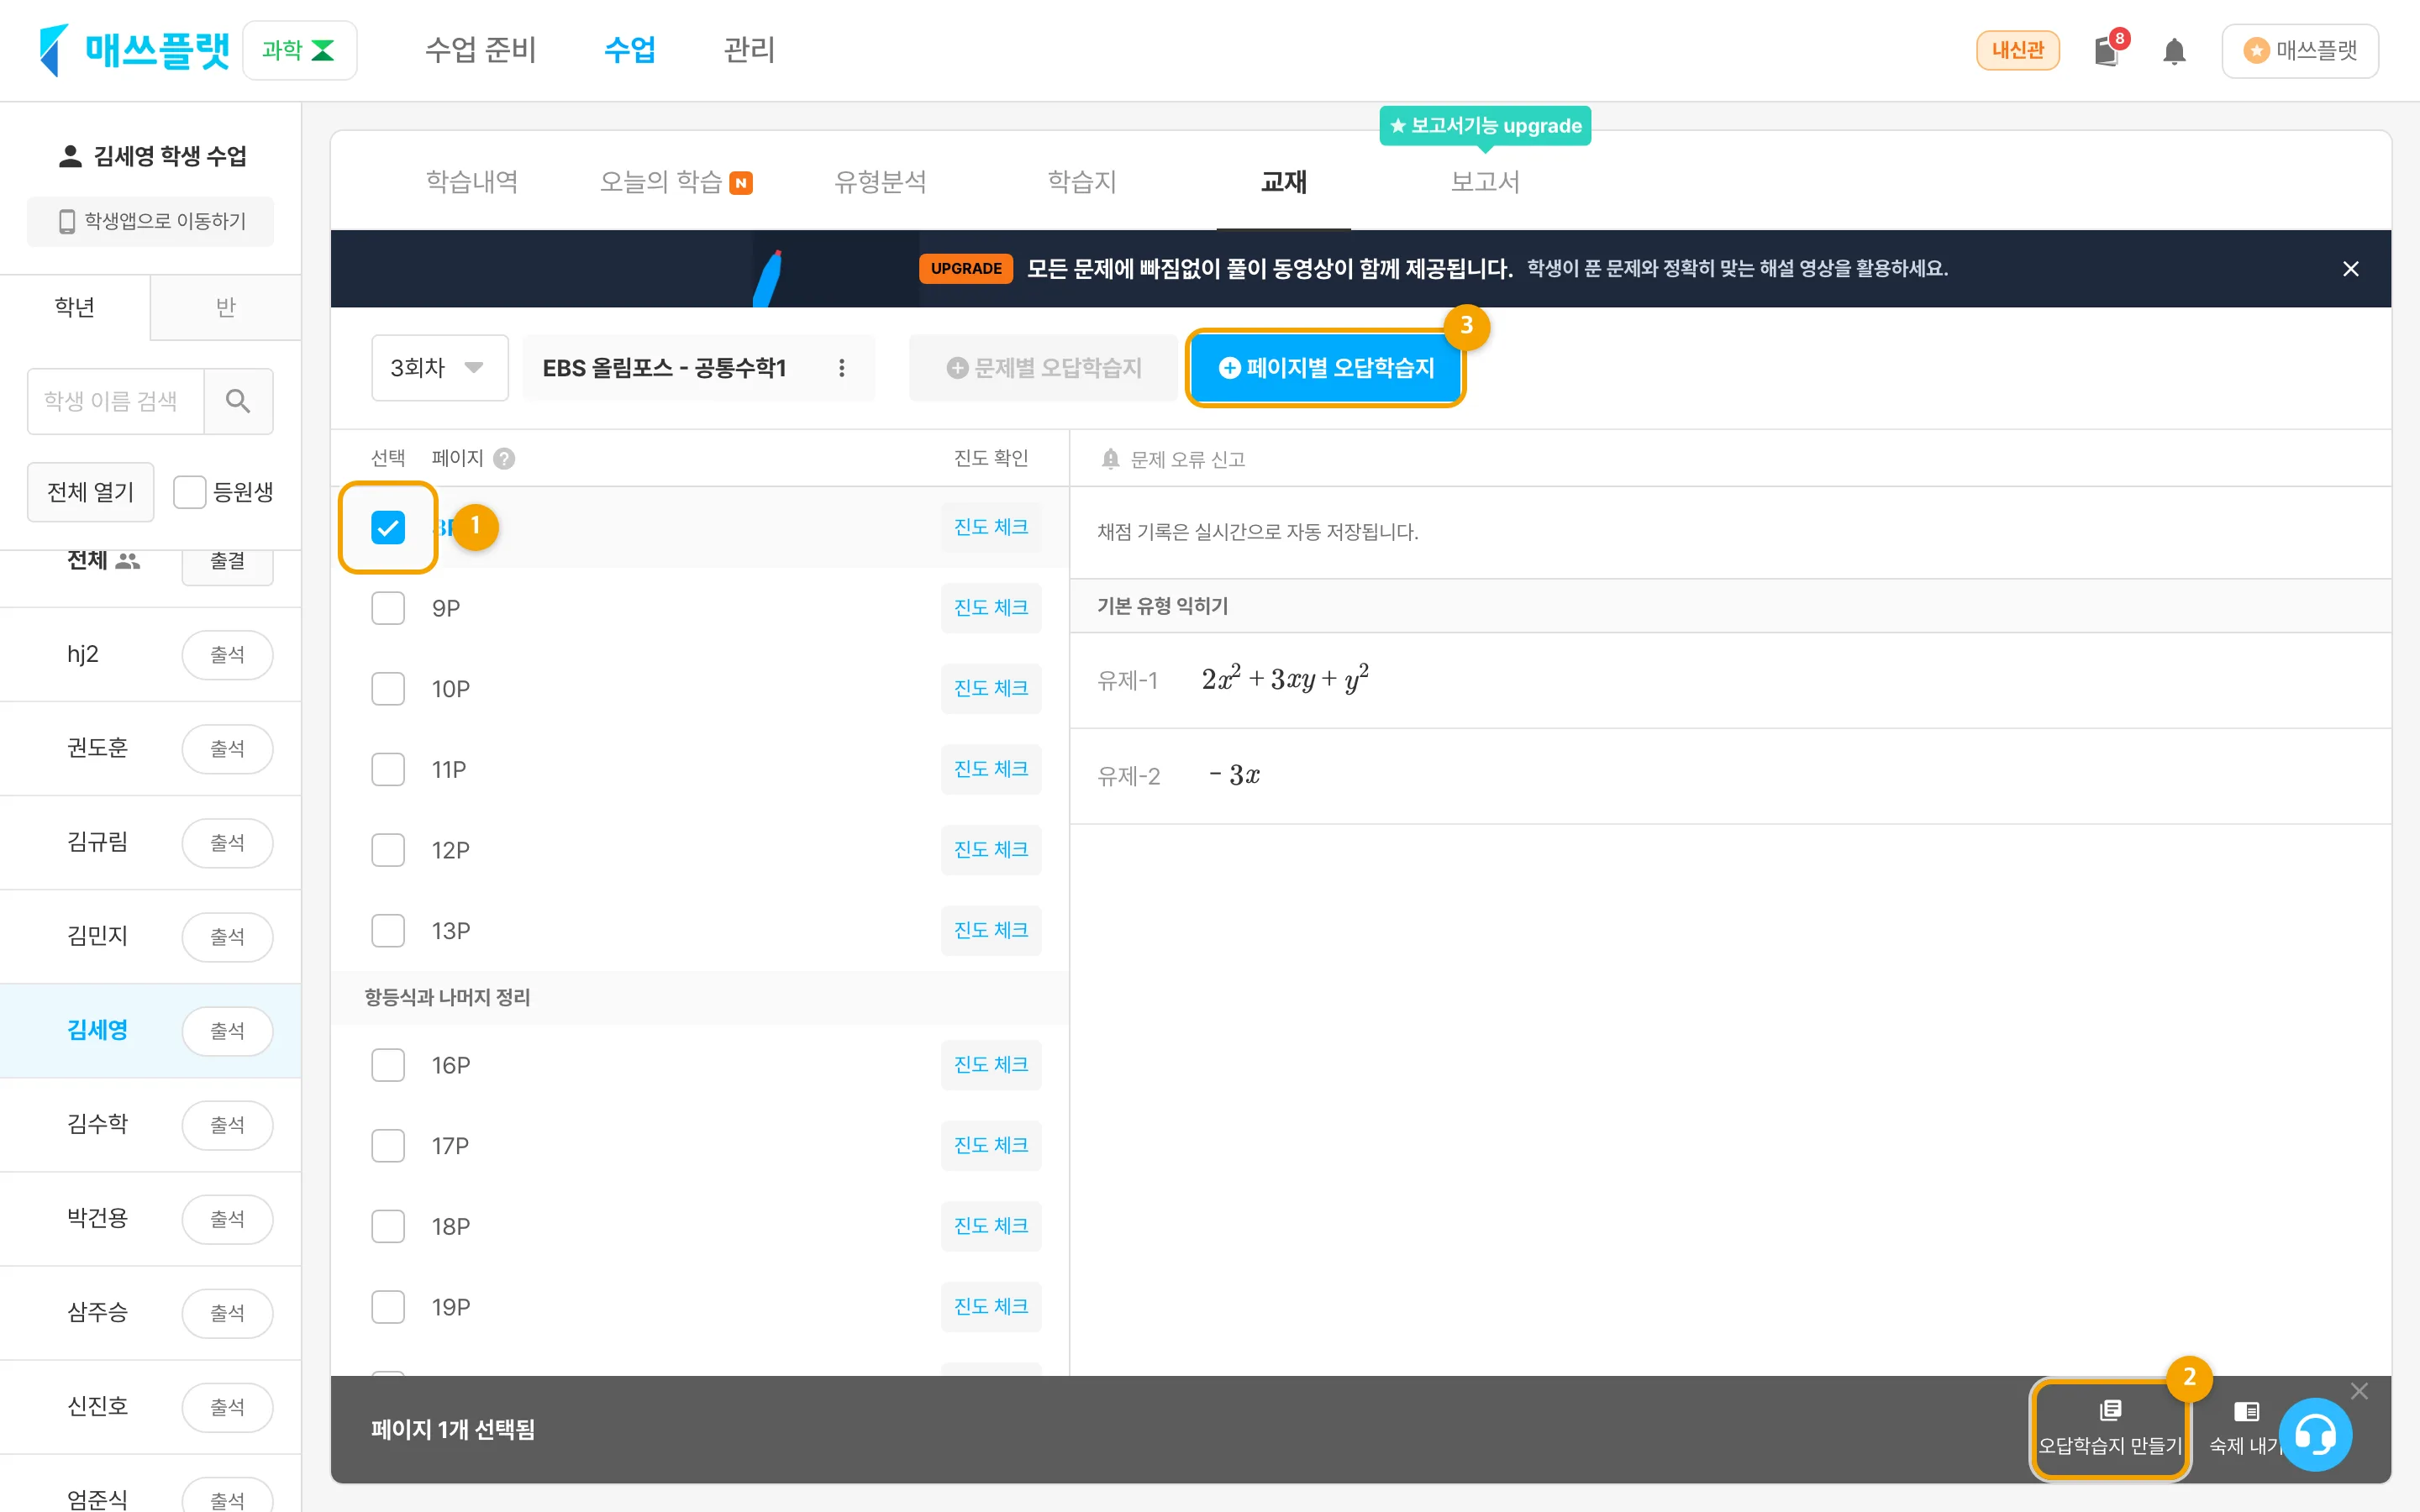Click the 전체 열기 button
Image resolution: width=2420 pixels, height=1512 pixels.
click(90, 492)
